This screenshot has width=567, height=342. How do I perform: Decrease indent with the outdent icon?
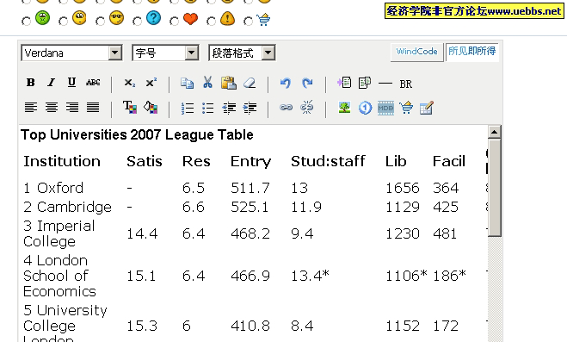[229, 108]
